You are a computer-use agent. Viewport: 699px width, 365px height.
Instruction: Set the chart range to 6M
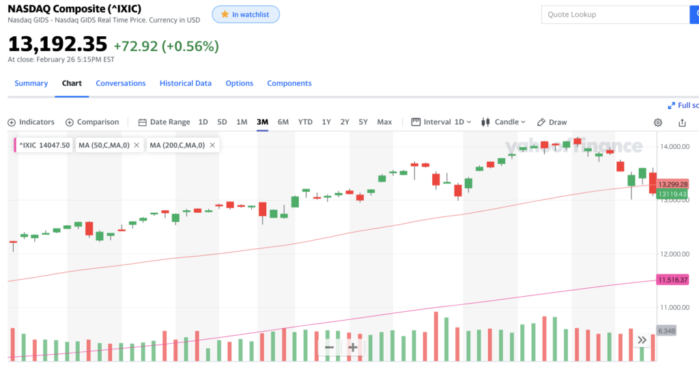283,122
